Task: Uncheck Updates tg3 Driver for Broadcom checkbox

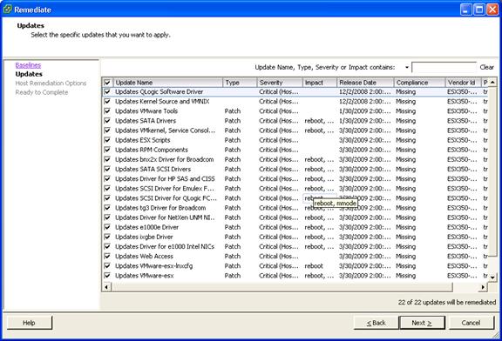Action: pos(107,208)
